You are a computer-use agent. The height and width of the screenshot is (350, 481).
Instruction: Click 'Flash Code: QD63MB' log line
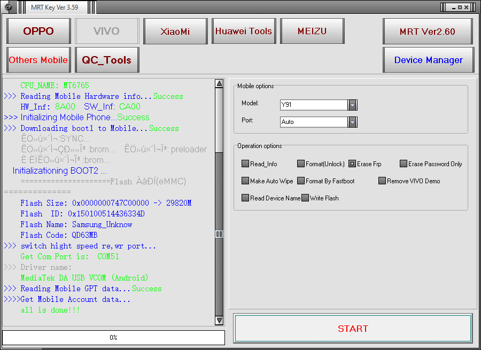click(59, 235)
